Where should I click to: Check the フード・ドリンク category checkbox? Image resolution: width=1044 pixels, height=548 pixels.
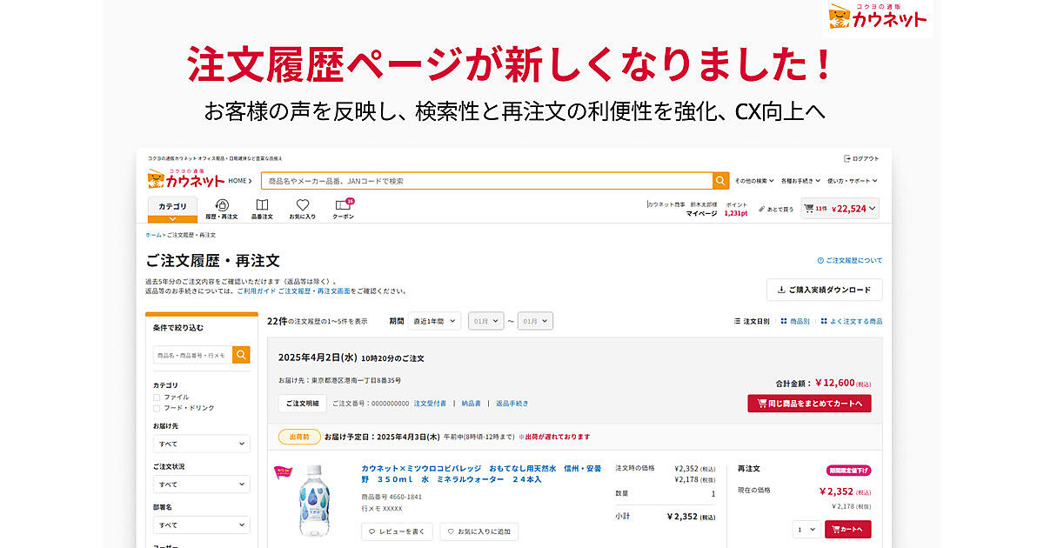157,408
